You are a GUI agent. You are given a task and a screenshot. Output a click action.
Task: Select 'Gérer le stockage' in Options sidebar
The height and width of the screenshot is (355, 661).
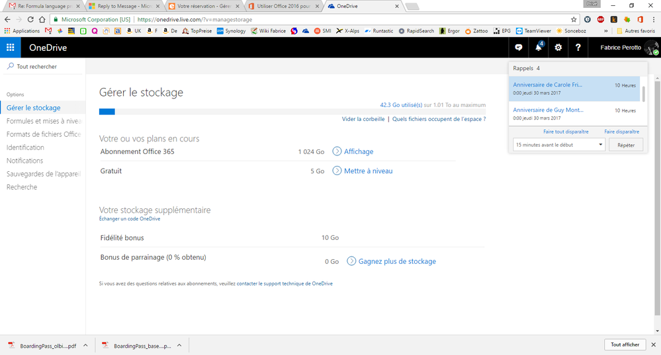[x=33, y=108]
